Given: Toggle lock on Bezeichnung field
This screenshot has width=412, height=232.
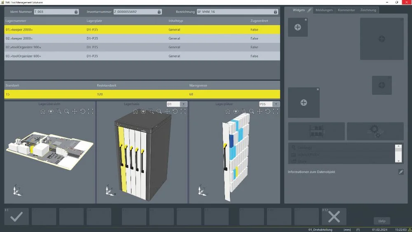Looking at the screenshot, I should (276, 12).
